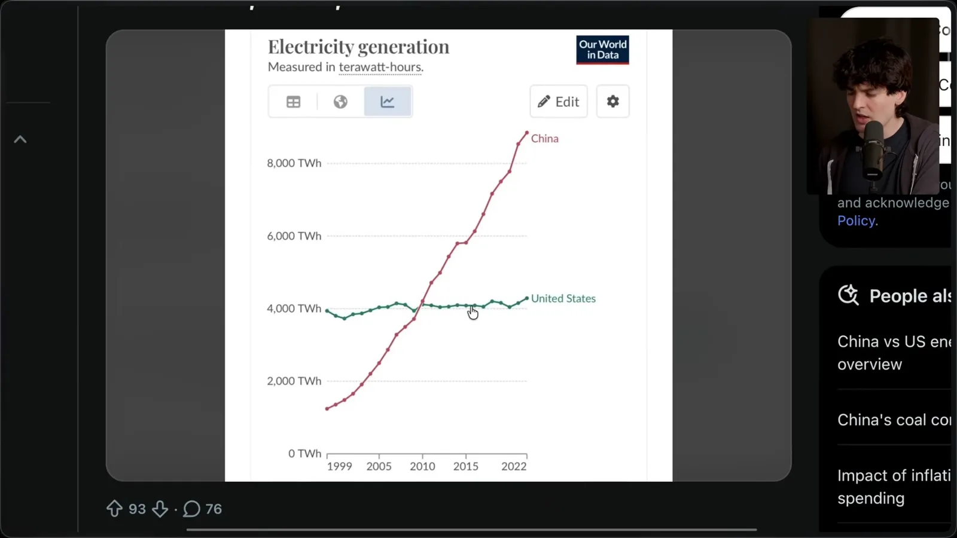Viewport: 957px width, 538px height.
Task: Switch to the globe map view
Action: pyautogui.click(x=340, y=102)
